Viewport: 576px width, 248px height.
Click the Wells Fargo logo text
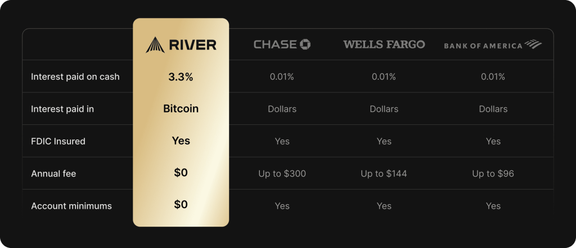point(384,44)
